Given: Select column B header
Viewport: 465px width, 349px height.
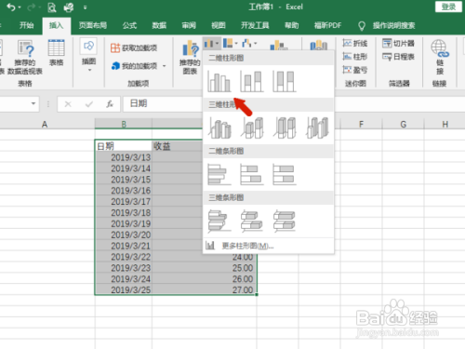Looking at the screenshot, I should point(124,125).
